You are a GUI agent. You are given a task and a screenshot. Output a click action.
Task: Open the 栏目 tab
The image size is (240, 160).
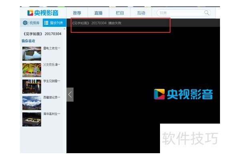pos(120,13)
